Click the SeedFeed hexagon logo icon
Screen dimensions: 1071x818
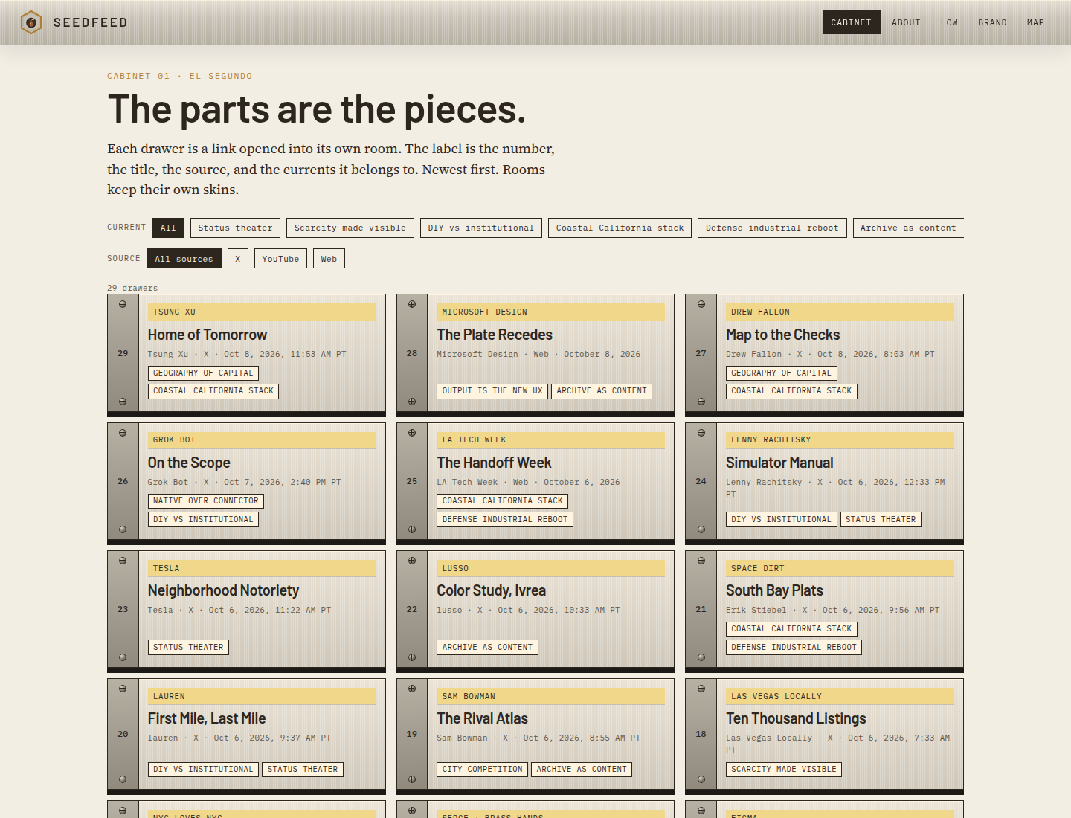click(x=31, y=22)
